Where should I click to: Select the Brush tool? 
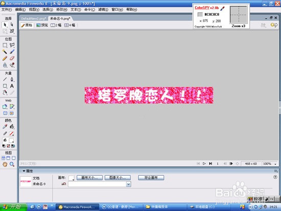12,52
